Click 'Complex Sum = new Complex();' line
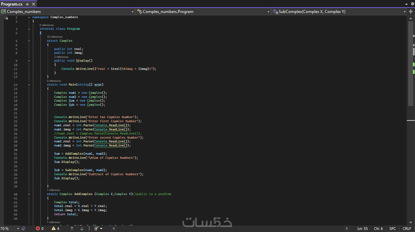The height and width of the screenshot is (232, 415). [x=79, y=101]
